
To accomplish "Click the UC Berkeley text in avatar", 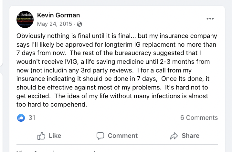I will pos(25,15).
